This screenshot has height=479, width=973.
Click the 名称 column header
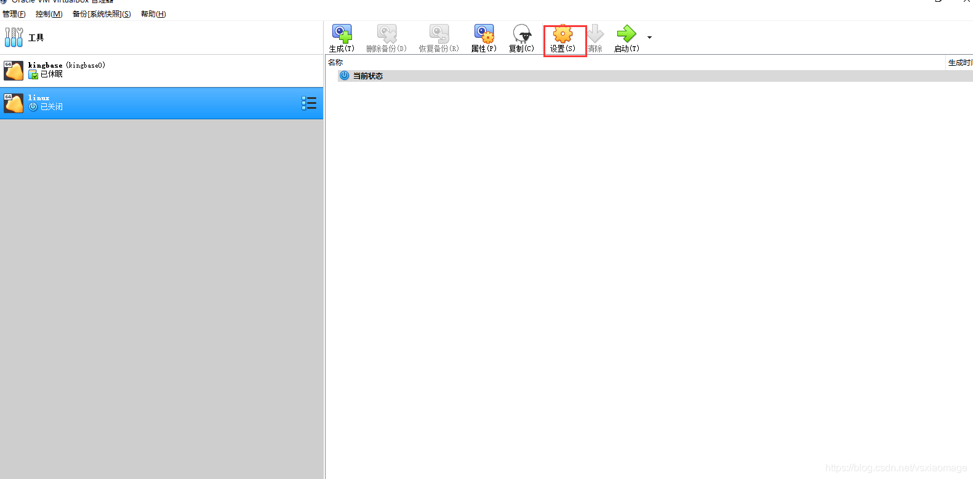[335, 63]
